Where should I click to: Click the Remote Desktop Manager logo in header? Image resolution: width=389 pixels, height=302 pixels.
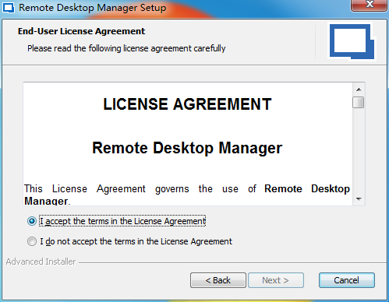point(352,41)
